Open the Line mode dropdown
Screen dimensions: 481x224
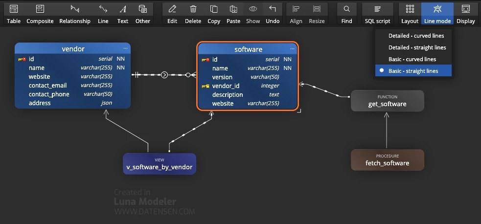click(437, 14)
